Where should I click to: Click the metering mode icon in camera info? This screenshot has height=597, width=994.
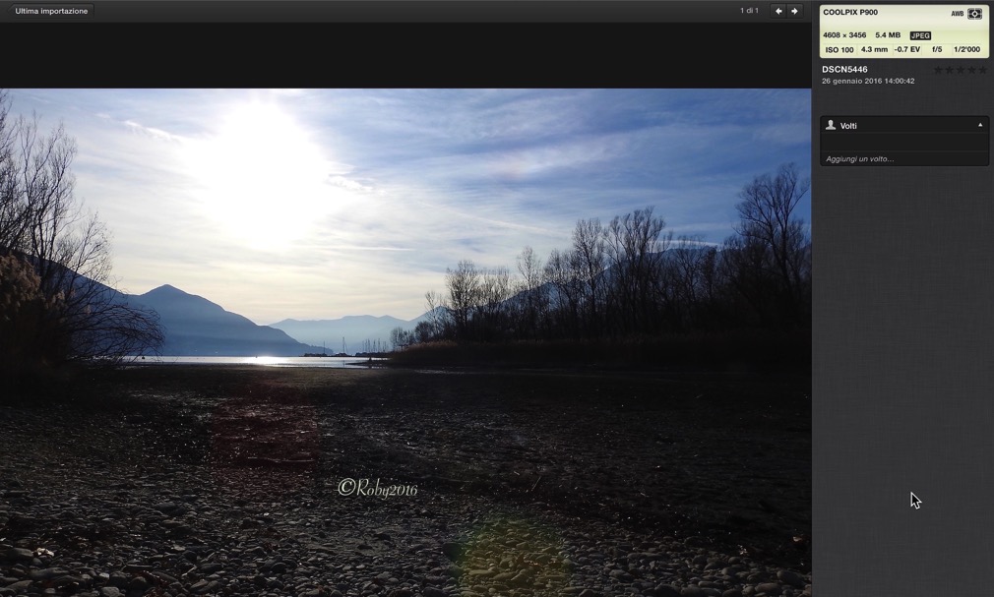(x=974, y=14)
